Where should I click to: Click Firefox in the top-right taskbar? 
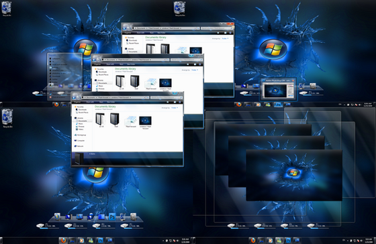(238, 105)
